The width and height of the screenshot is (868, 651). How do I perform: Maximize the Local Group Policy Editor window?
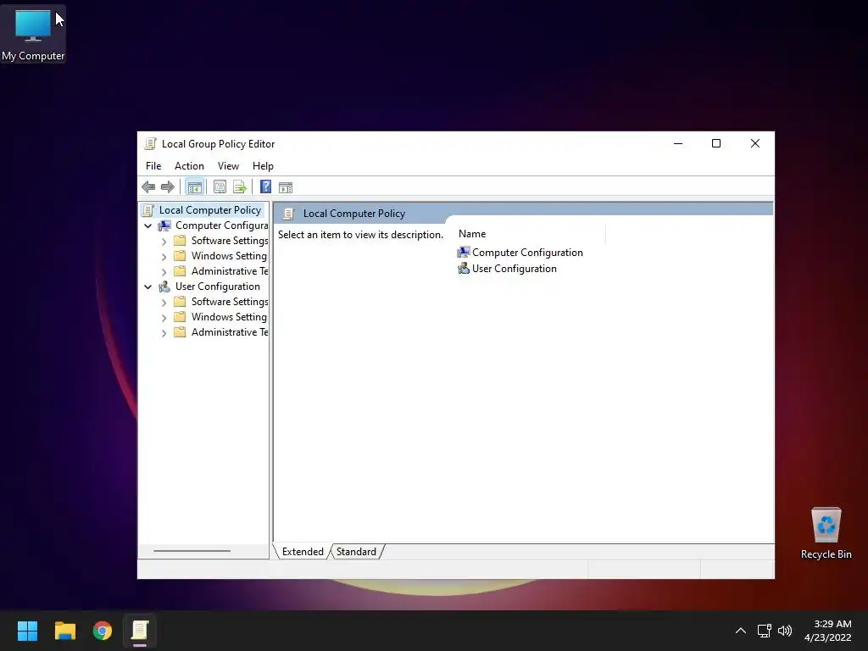click(x=715, y=143)
